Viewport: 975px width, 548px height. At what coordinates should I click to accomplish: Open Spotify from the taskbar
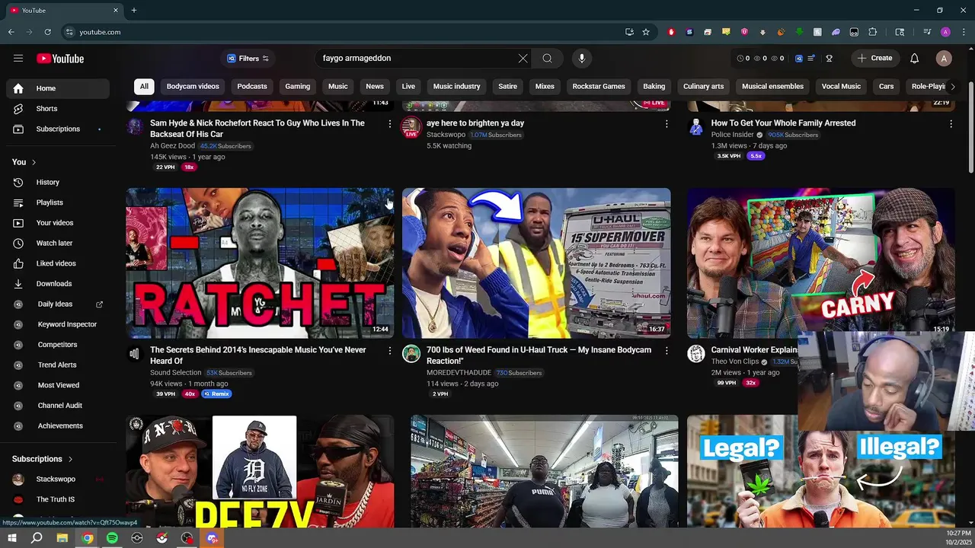(112, 538)
